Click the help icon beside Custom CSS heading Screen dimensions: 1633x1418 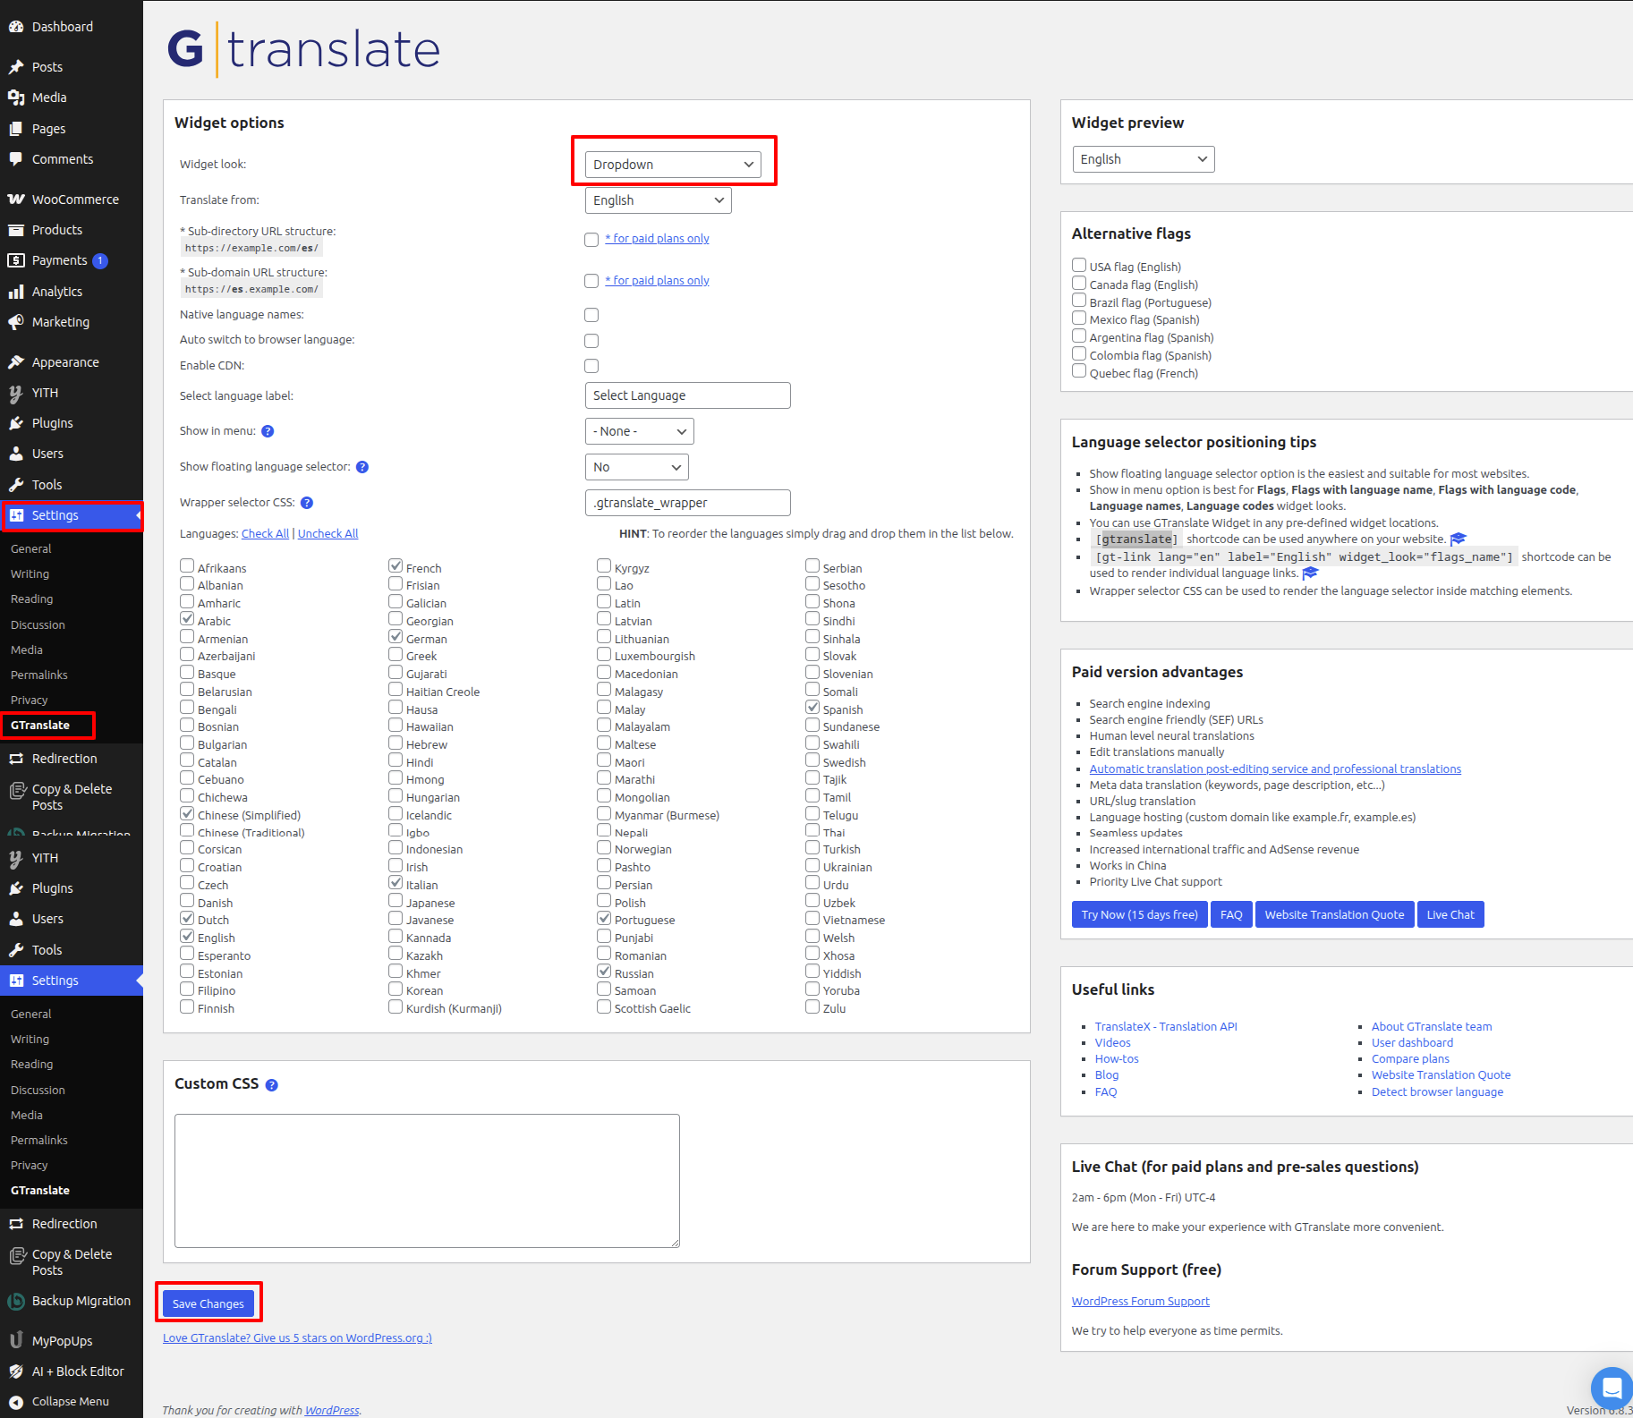[x=272, y=1085]
